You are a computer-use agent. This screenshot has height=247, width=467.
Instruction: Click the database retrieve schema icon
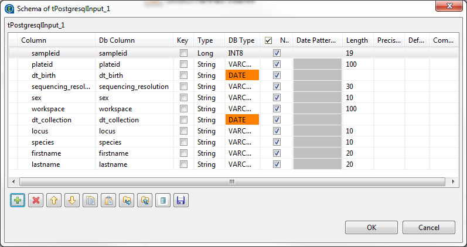(163, 201)
